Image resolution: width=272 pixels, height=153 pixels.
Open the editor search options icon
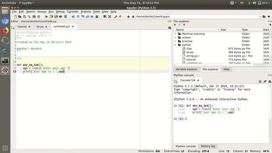[x=170, y=28]
